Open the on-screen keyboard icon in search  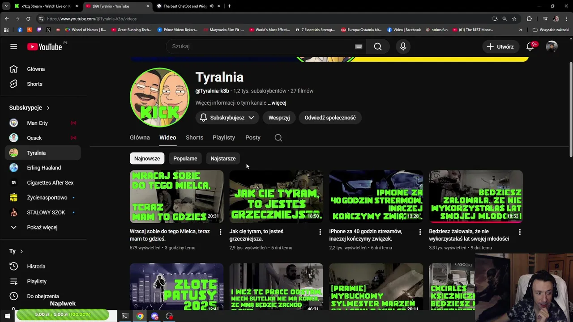(x=359, y=47)
